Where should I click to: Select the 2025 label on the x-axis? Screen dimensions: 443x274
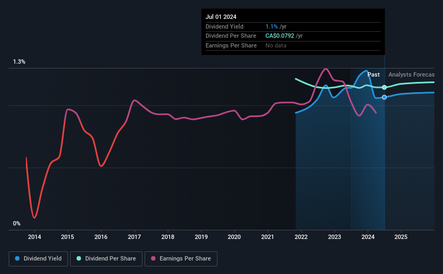pyautogui.click(x=401, y=237)
